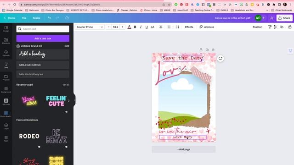Screen dimensions: 294x165
Task: Click the Add page button
Action: [184, 149]
